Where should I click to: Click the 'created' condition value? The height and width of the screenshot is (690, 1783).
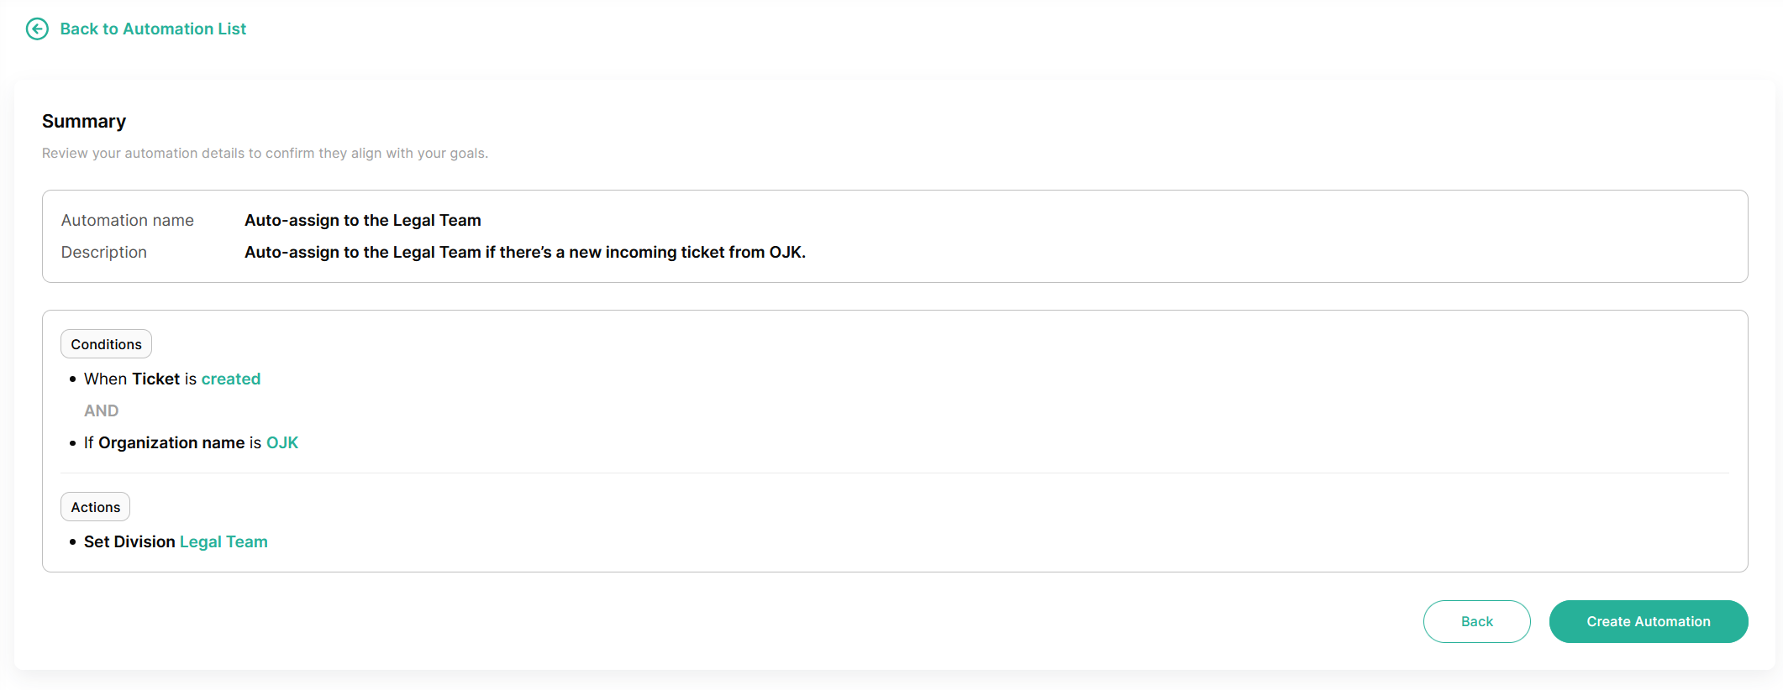point(231,379)
